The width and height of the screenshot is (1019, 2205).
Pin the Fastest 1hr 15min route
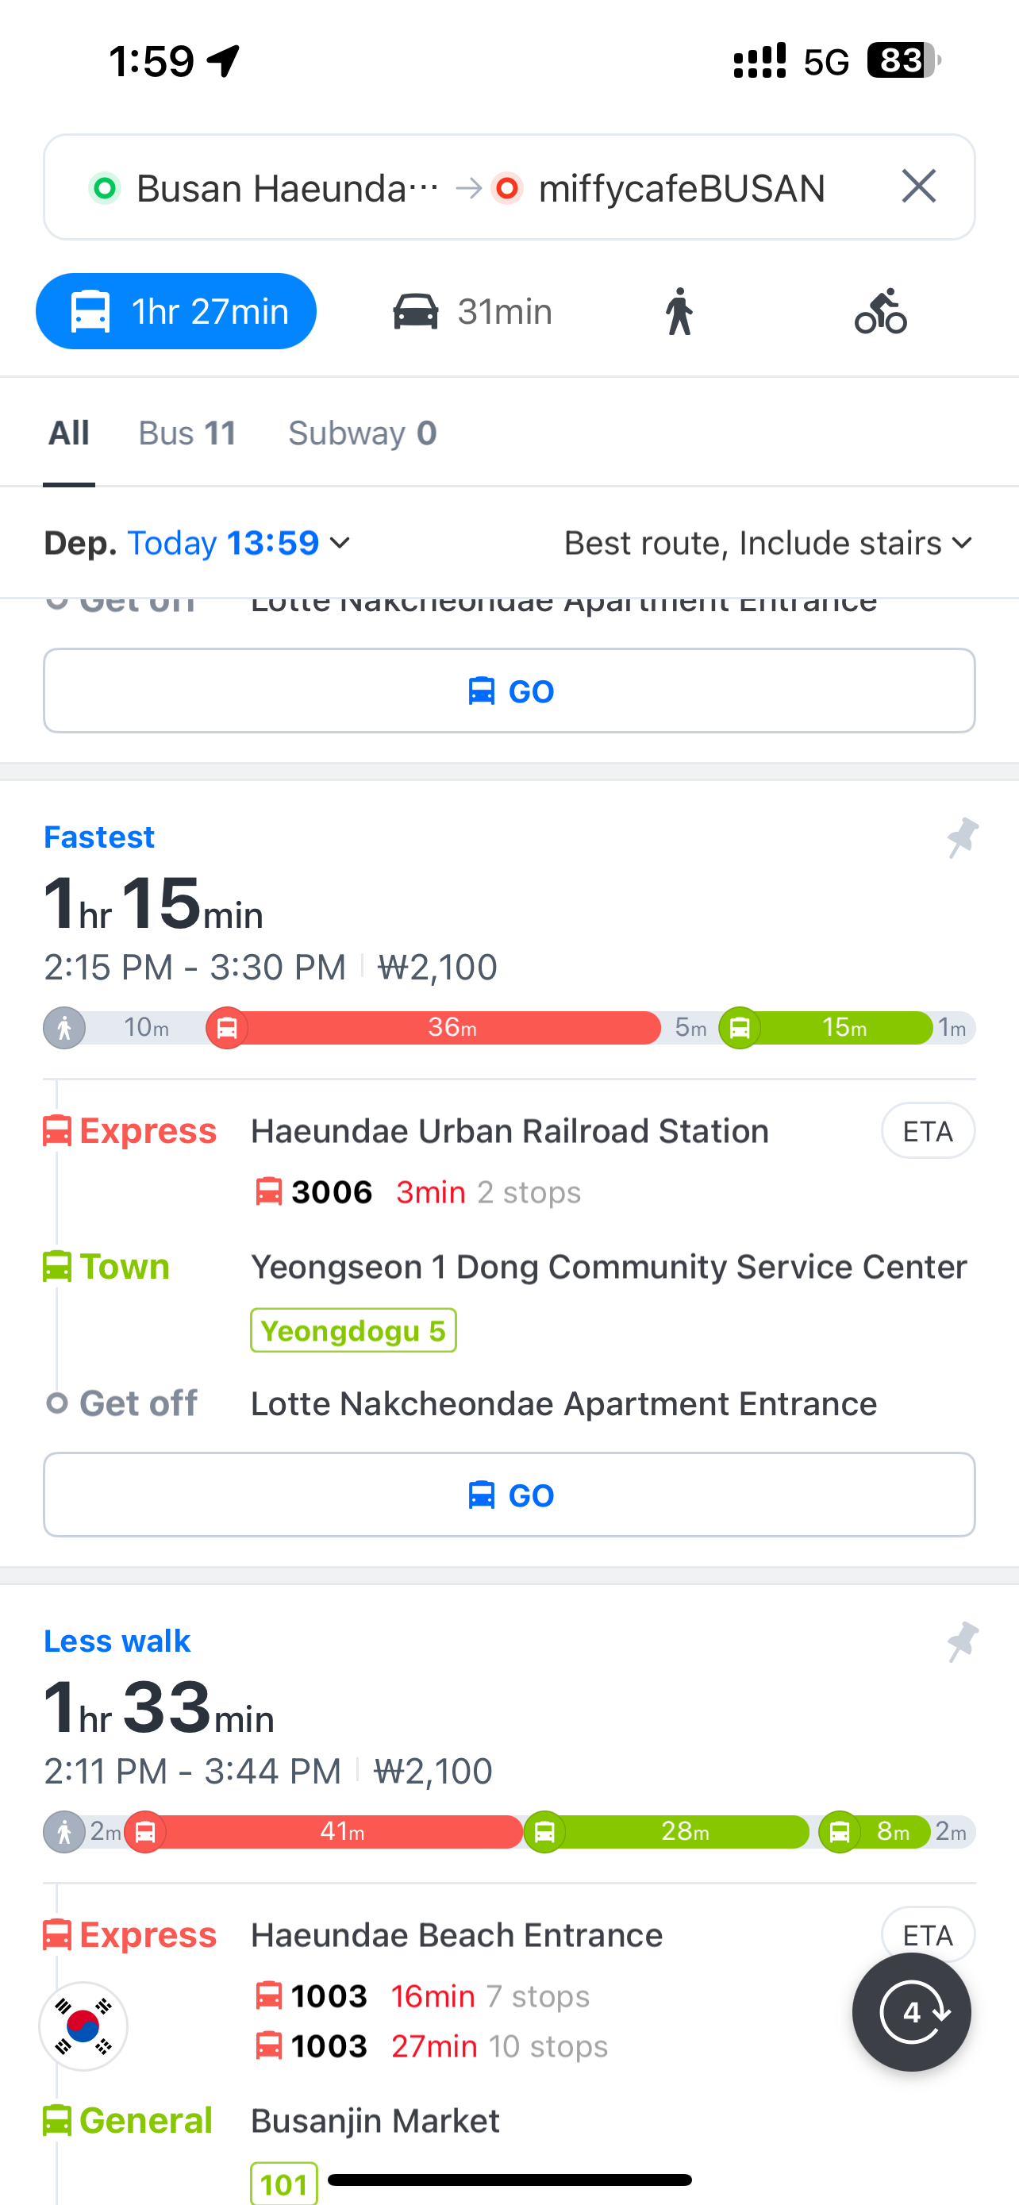coord(962,837)
